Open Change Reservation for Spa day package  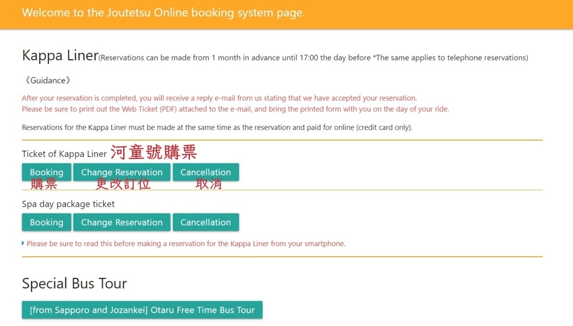[122, 222]
